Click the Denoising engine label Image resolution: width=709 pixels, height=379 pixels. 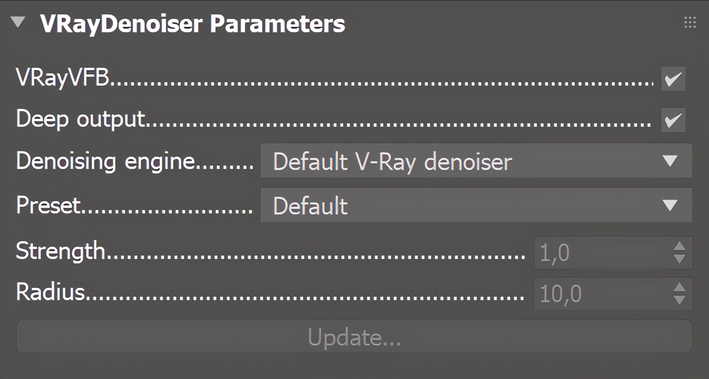(x=106, y=162)
